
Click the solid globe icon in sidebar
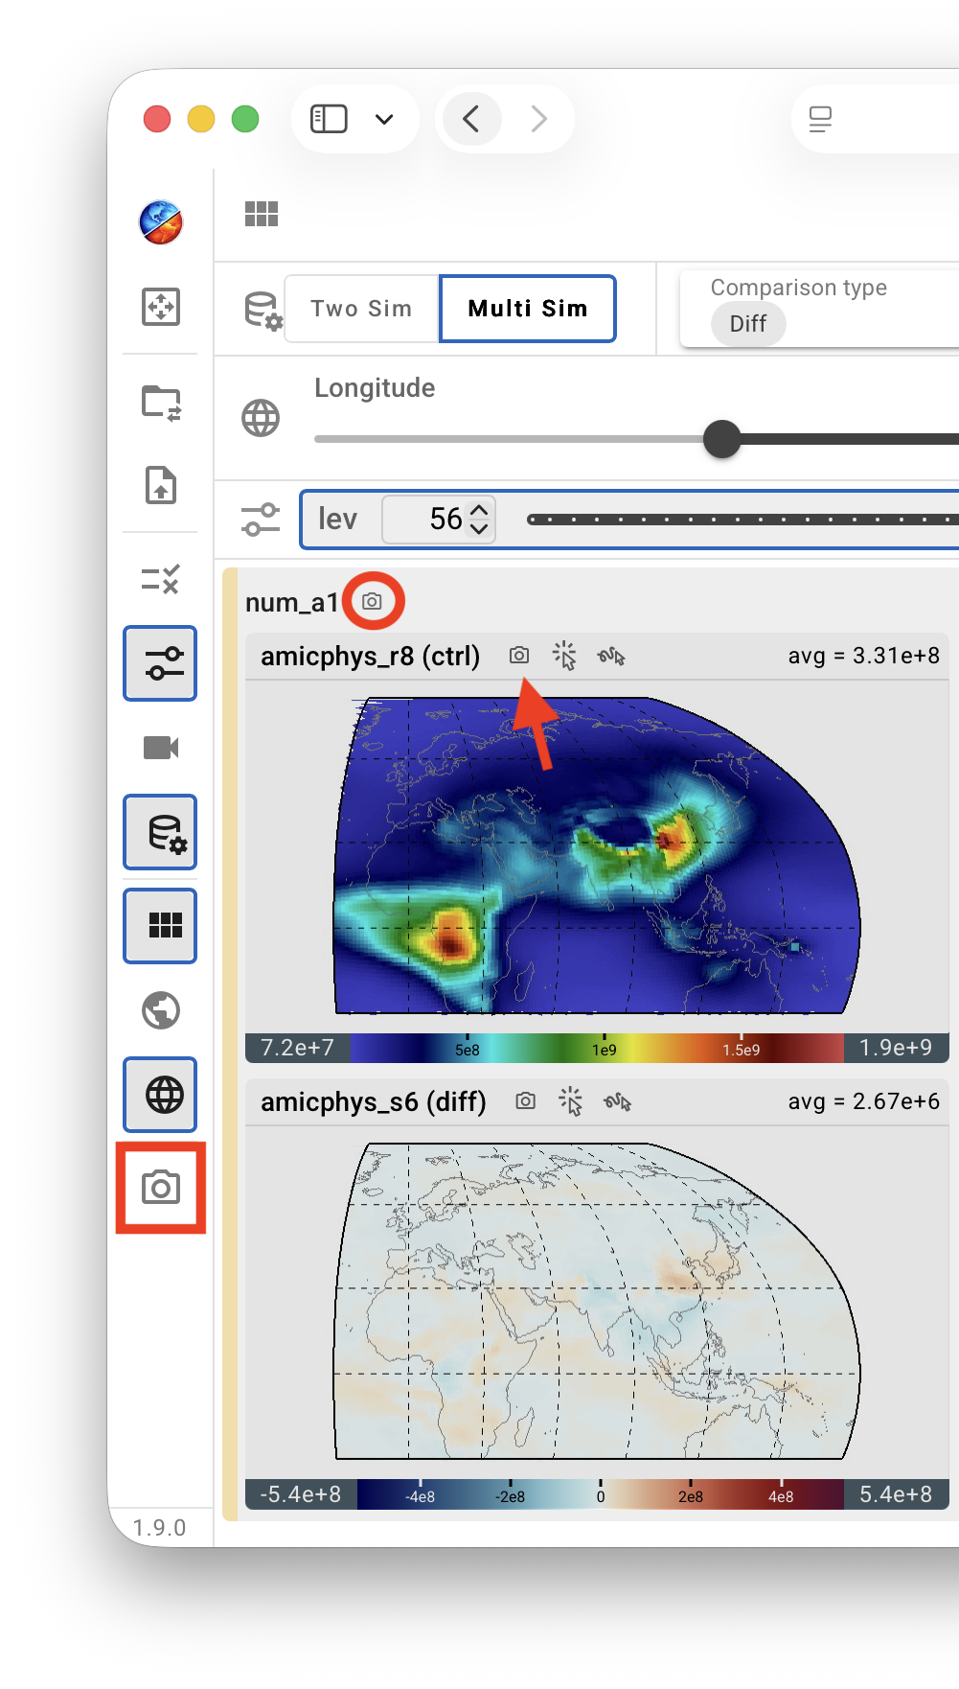point(161,1010)
